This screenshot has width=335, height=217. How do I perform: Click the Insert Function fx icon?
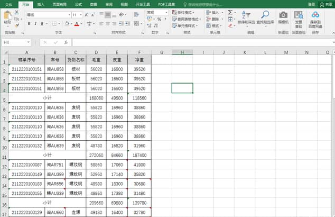coord(66,42)
